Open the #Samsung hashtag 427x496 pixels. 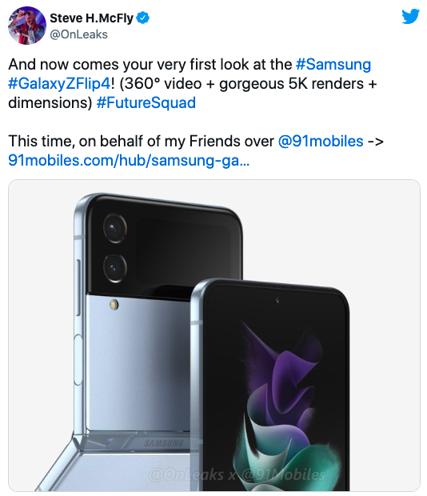(333, 64)
